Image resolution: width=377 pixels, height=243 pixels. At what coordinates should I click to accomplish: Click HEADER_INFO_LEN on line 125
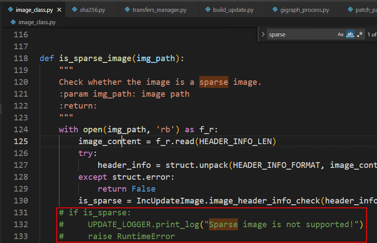pos(235,141)
